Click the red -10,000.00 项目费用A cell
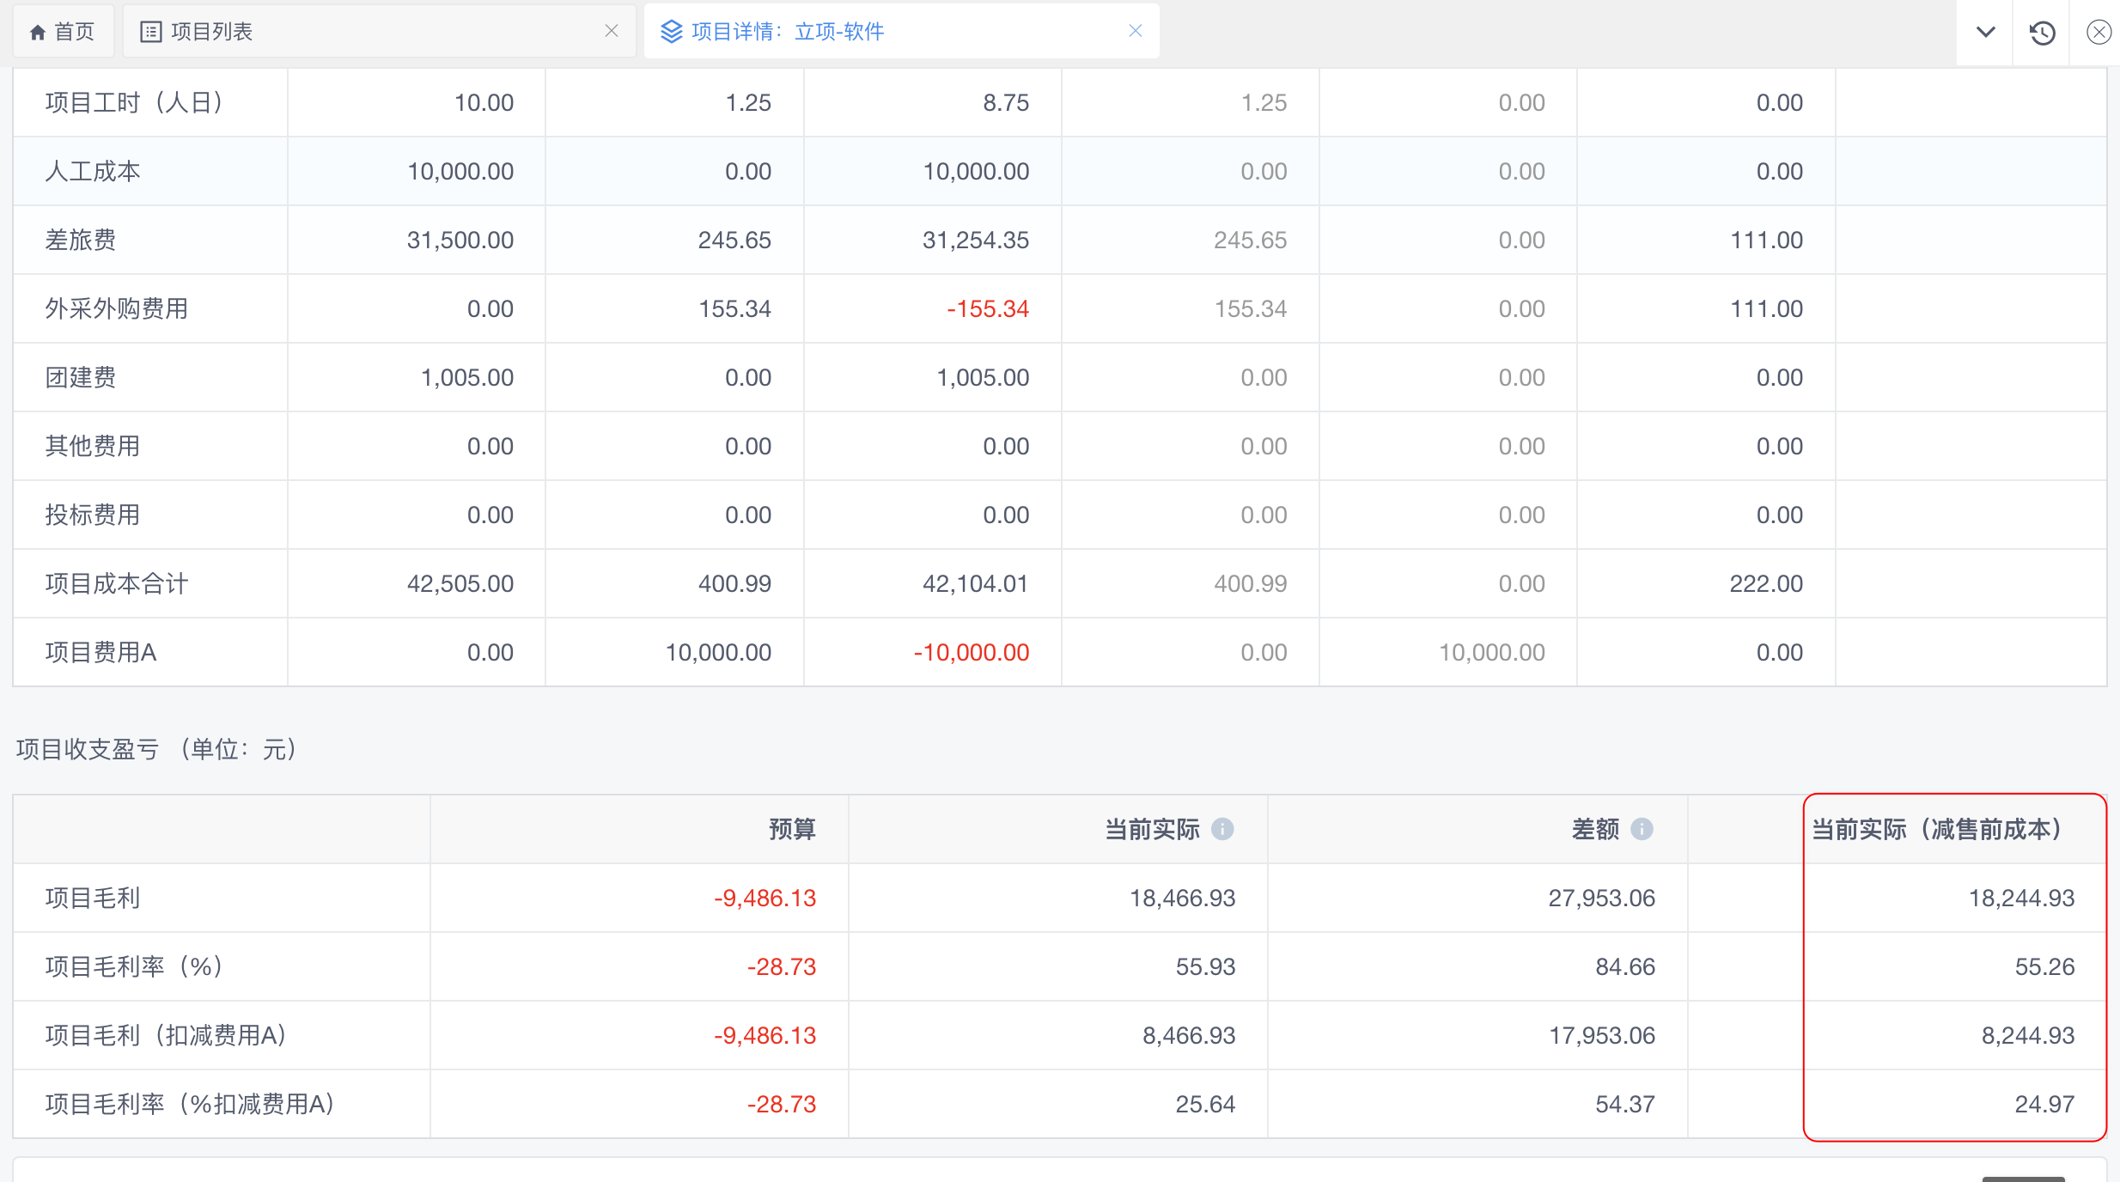 coord(971,652)
